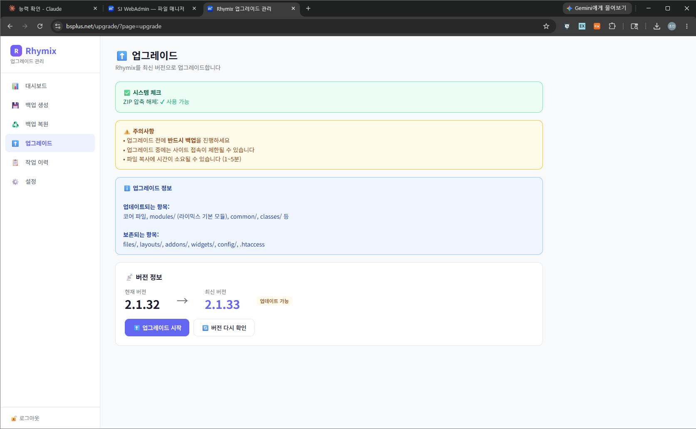Image resolution: width=696 pixels, height=429 pixels.
Task: Click the gear 설정 icon
Action: coord(15,182)
